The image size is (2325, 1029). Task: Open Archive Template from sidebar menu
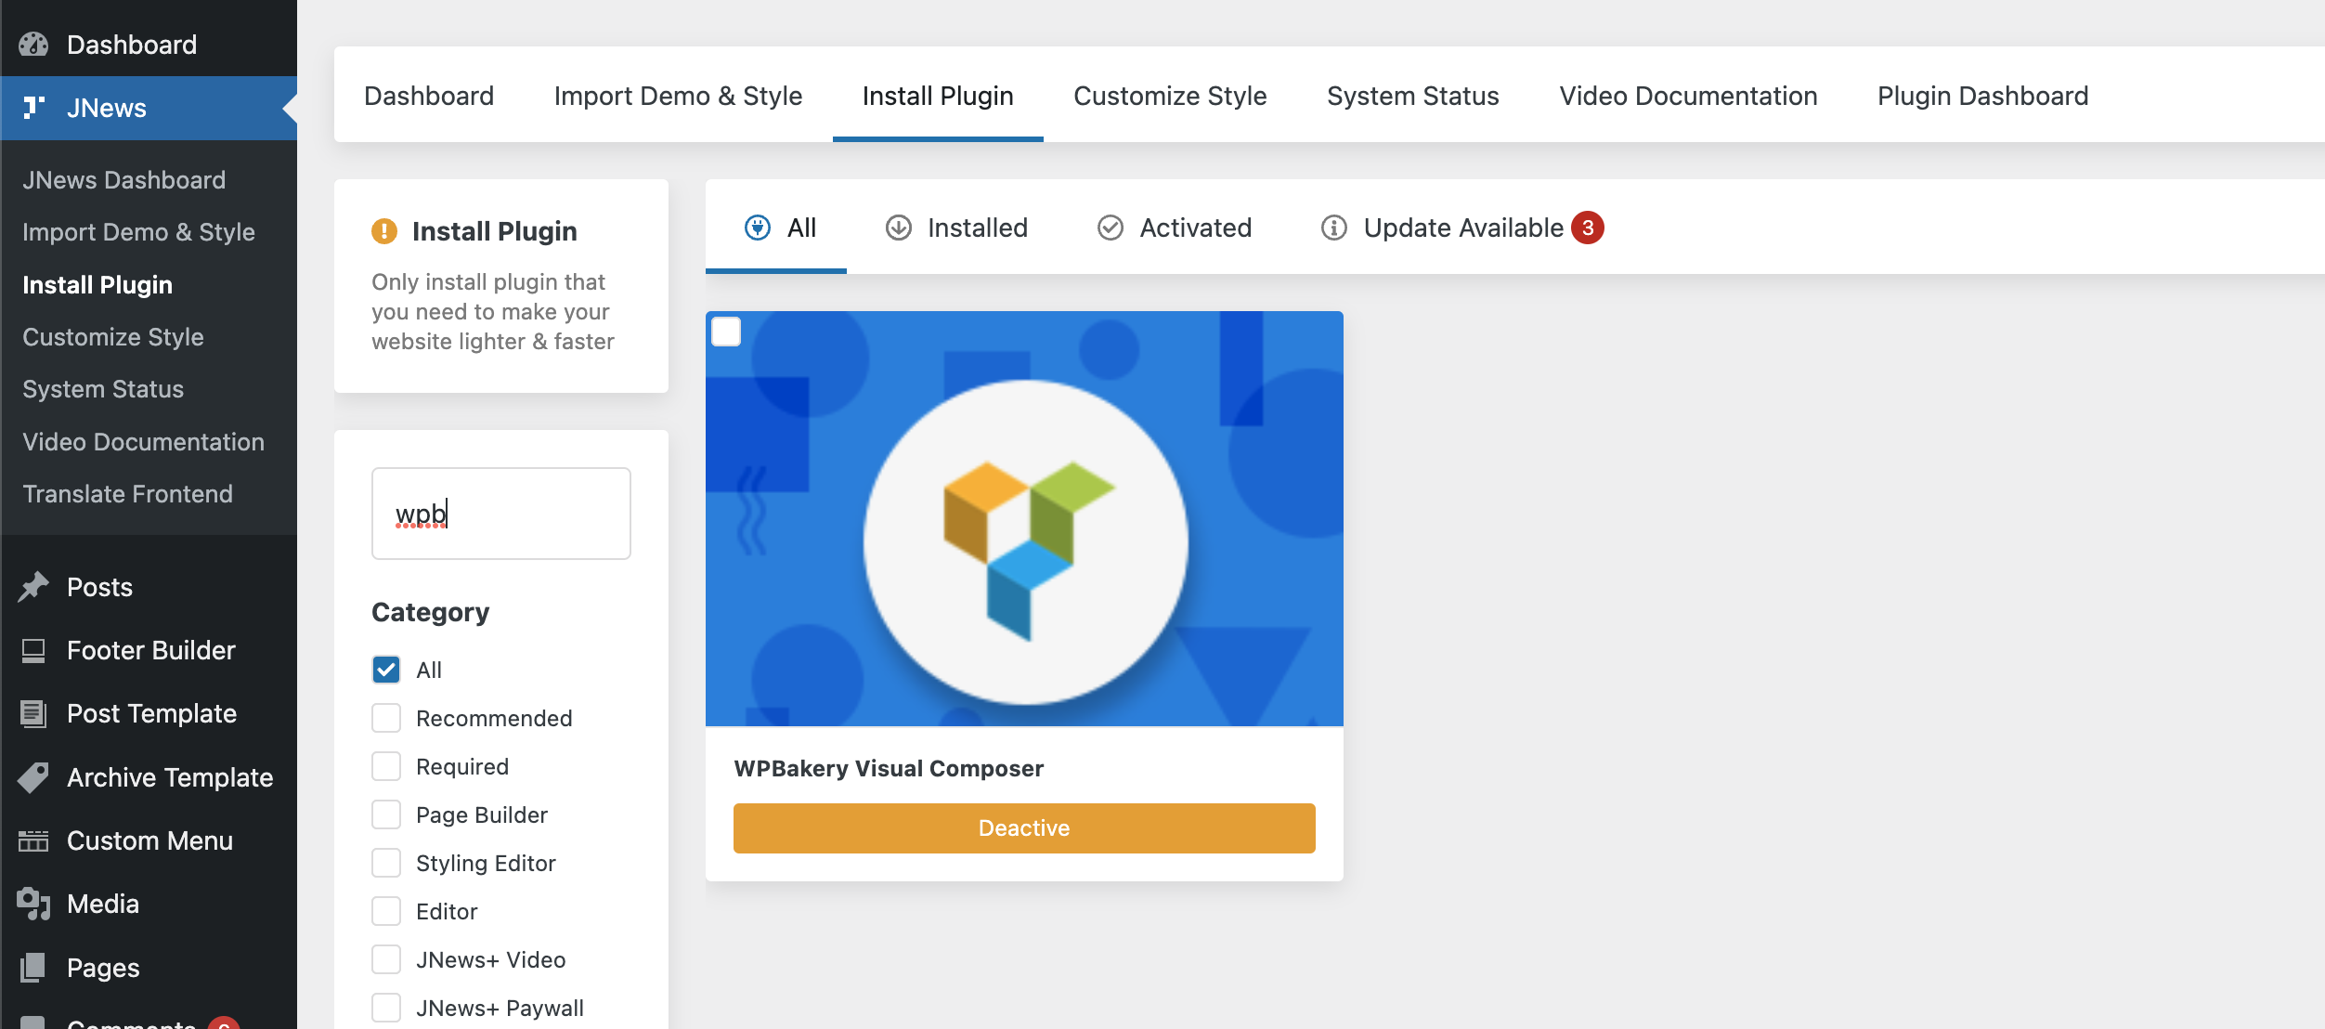[149, 777]
